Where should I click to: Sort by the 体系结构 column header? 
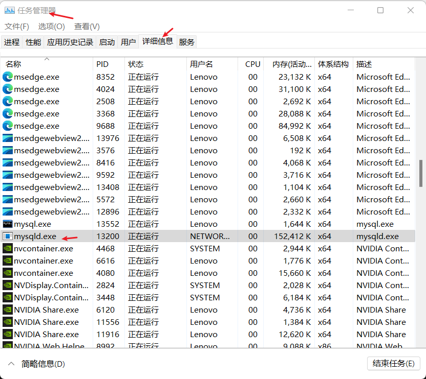334,64
